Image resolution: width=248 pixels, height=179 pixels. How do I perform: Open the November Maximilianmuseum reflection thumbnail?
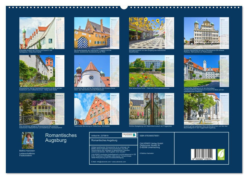[151, 109]
